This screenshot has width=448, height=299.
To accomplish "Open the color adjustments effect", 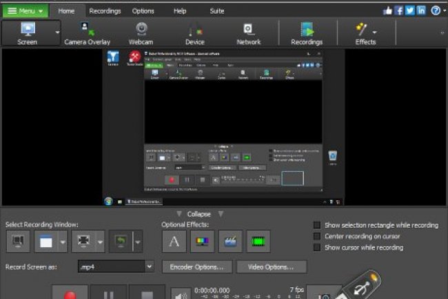I will click(202, 241).
